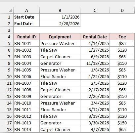Select column D header

point(122,11)
